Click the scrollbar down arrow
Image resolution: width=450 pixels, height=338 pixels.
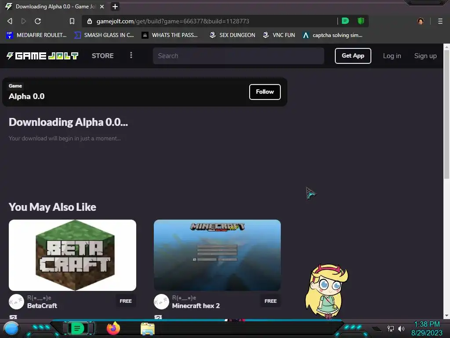[446, 316]
